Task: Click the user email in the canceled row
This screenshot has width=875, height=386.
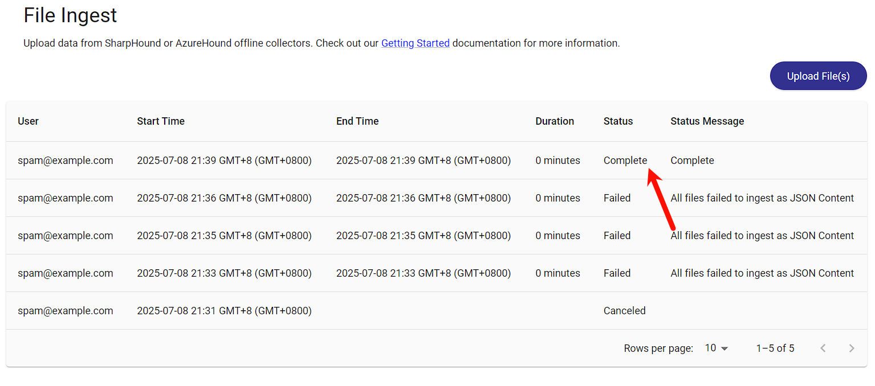Action: point(65,311)
